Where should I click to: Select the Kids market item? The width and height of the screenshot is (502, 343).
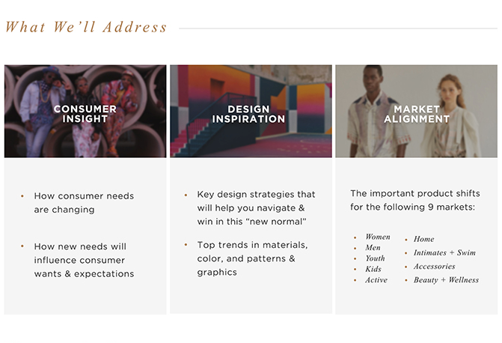tap(373, 269)
